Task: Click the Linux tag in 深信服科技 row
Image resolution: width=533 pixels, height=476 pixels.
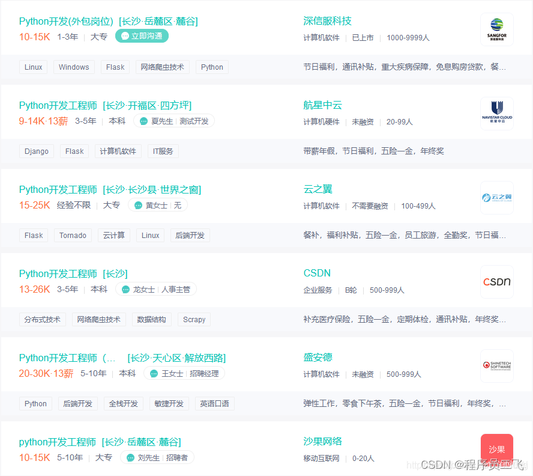Action: [34, 67]
